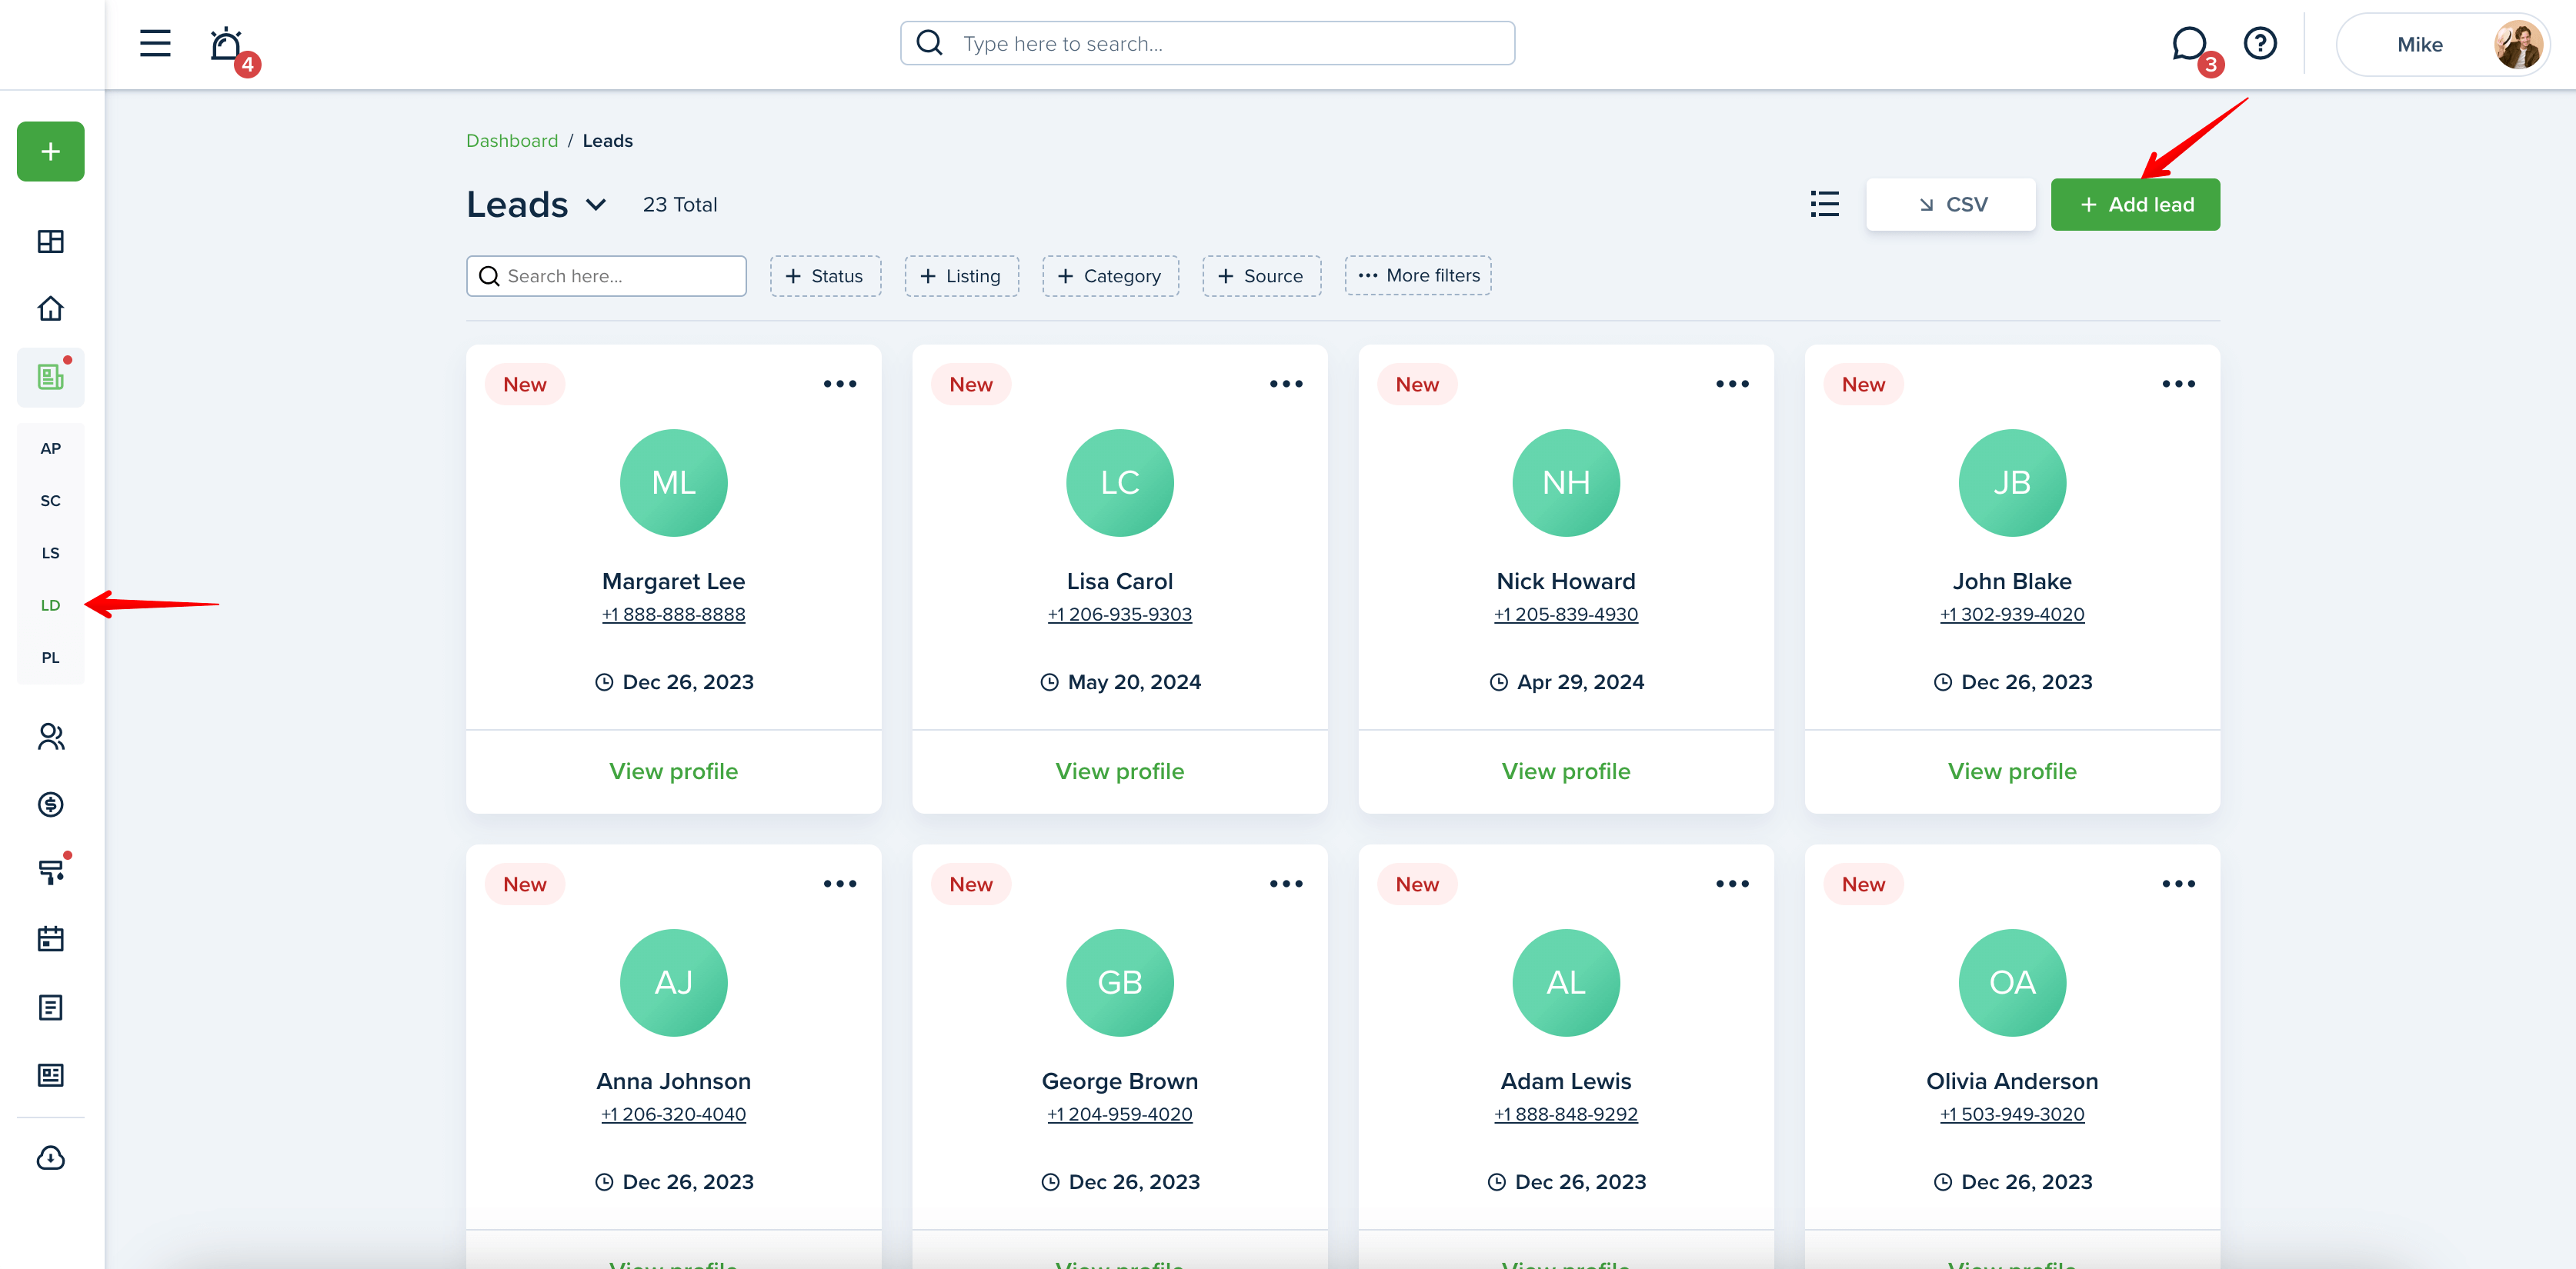Click phone number +1 302-939-4020
The height and width of the screenshot is (1269, 2576).
click(2012, 615)
